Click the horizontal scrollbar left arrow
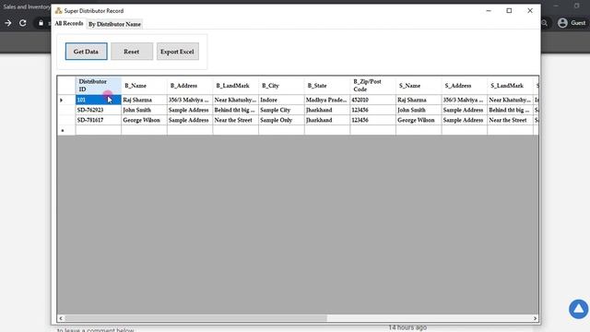The width and height of the screenshot is (590, 332). tap(61, 318)
